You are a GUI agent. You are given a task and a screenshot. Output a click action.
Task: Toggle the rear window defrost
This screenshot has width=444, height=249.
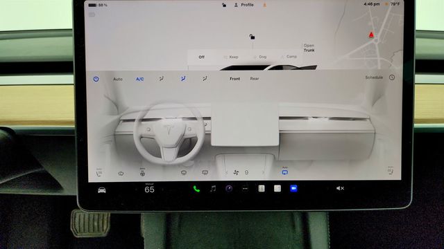(205, 172)
